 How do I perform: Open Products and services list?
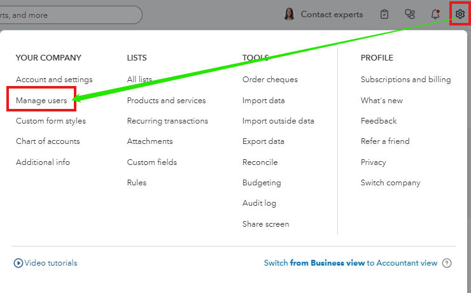166,101
